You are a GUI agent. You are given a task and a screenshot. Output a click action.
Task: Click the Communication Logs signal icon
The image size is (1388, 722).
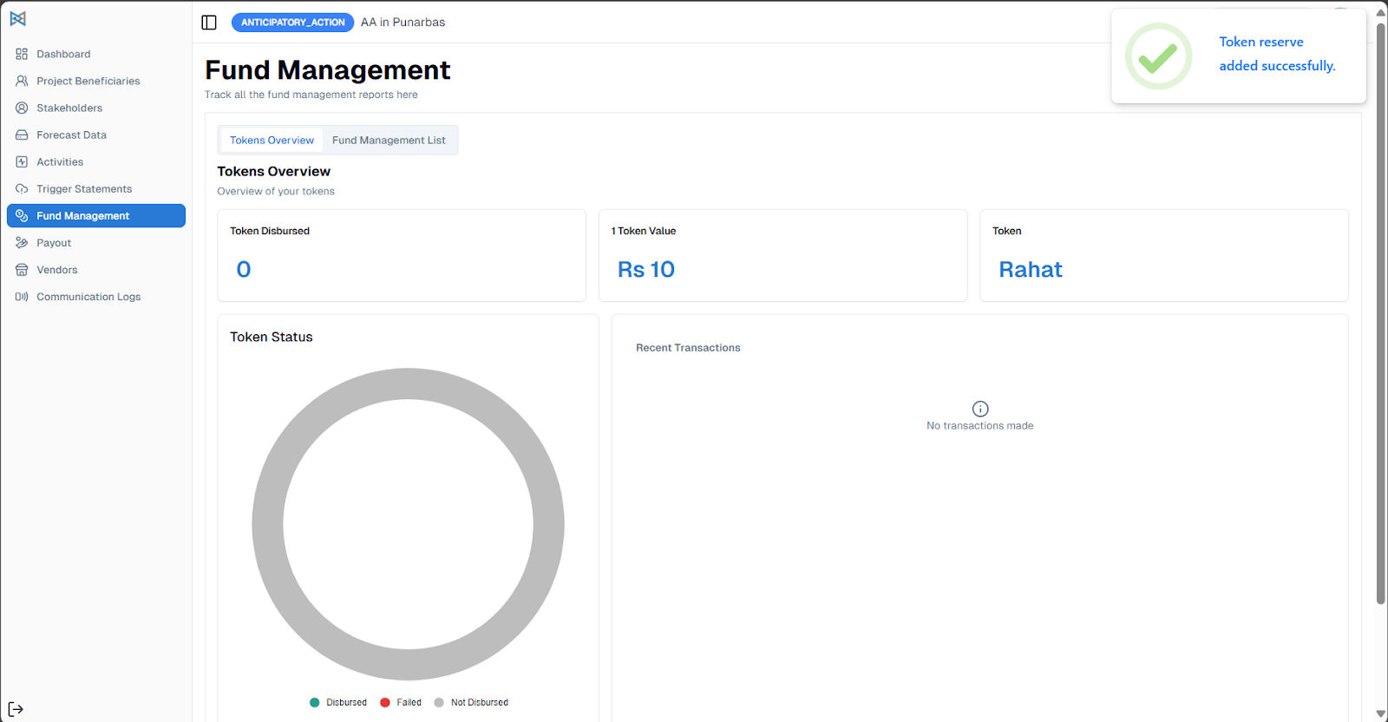22,297
